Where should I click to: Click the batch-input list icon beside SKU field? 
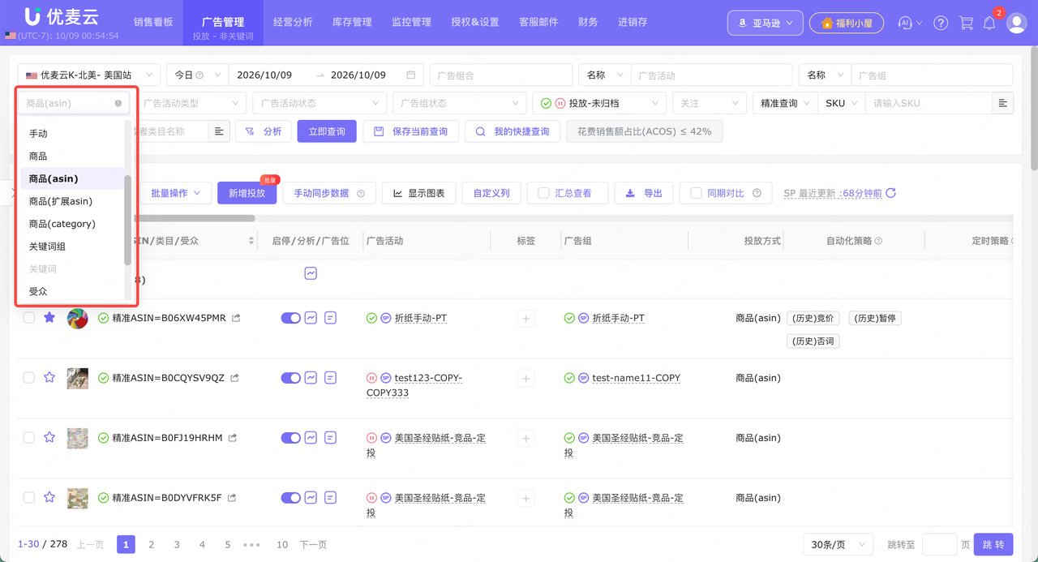point(1003,103)
